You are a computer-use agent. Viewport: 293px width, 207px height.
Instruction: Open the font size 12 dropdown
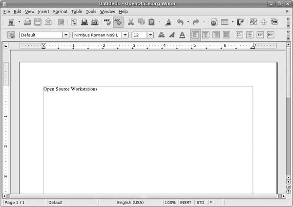tap(150, 35)
